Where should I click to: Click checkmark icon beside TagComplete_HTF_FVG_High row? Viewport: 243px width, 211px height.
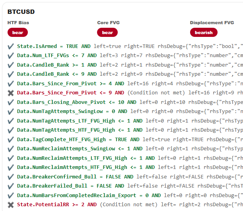(11, 140)
